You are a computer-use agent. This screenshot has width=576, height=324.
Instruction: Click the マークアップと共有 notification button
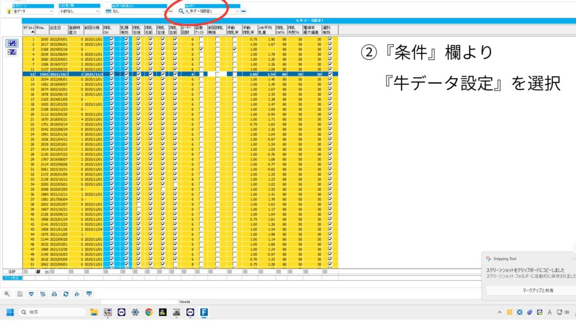pos(528,290)
